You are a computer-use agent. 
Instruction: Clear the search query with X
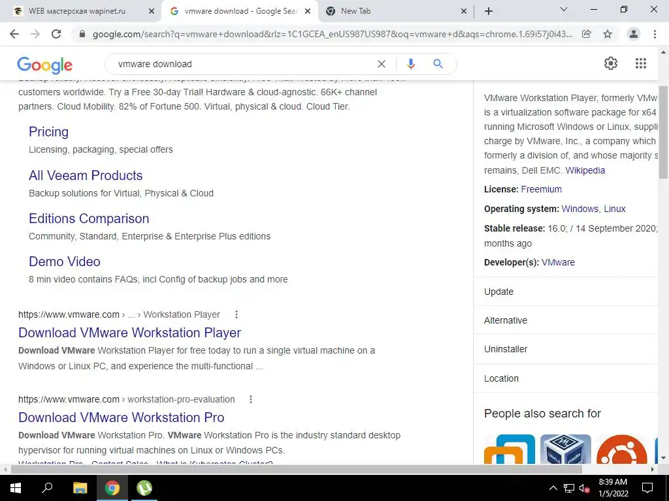[382, 64]
